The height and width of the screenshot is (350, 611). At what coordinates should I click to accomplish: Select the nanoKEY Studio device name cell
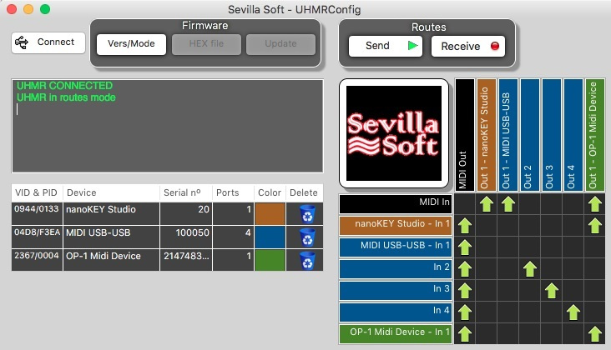pyautogui.click(x=111, y=213)
